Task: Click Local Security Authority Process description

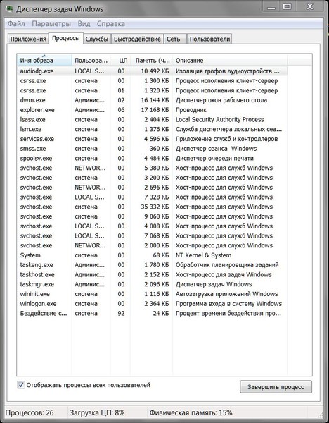Action: [x=220, y=120]
